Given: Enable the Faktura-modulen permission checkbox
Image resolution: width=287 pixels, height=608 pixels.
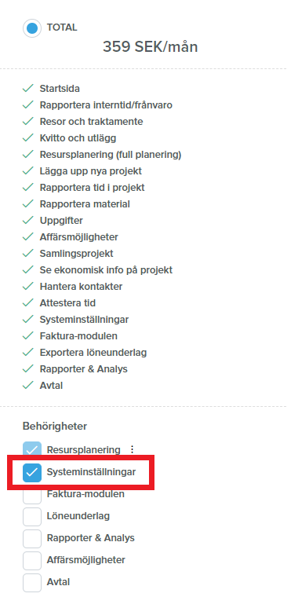Looking at the screenshot, I should point(32,494).
